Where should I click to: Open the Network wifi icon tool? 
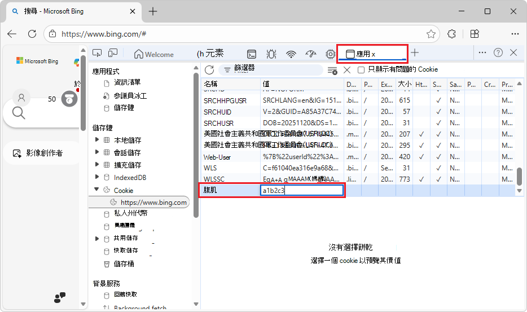pyautogui.click(x=291, y=54)
